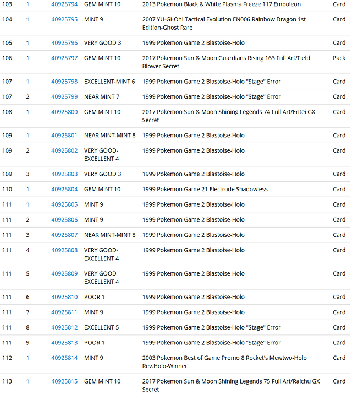
Task: Click VERY GOOD-EXCELLENT 4 grade for cert 40925802
Action: click(x=101, y=154)
